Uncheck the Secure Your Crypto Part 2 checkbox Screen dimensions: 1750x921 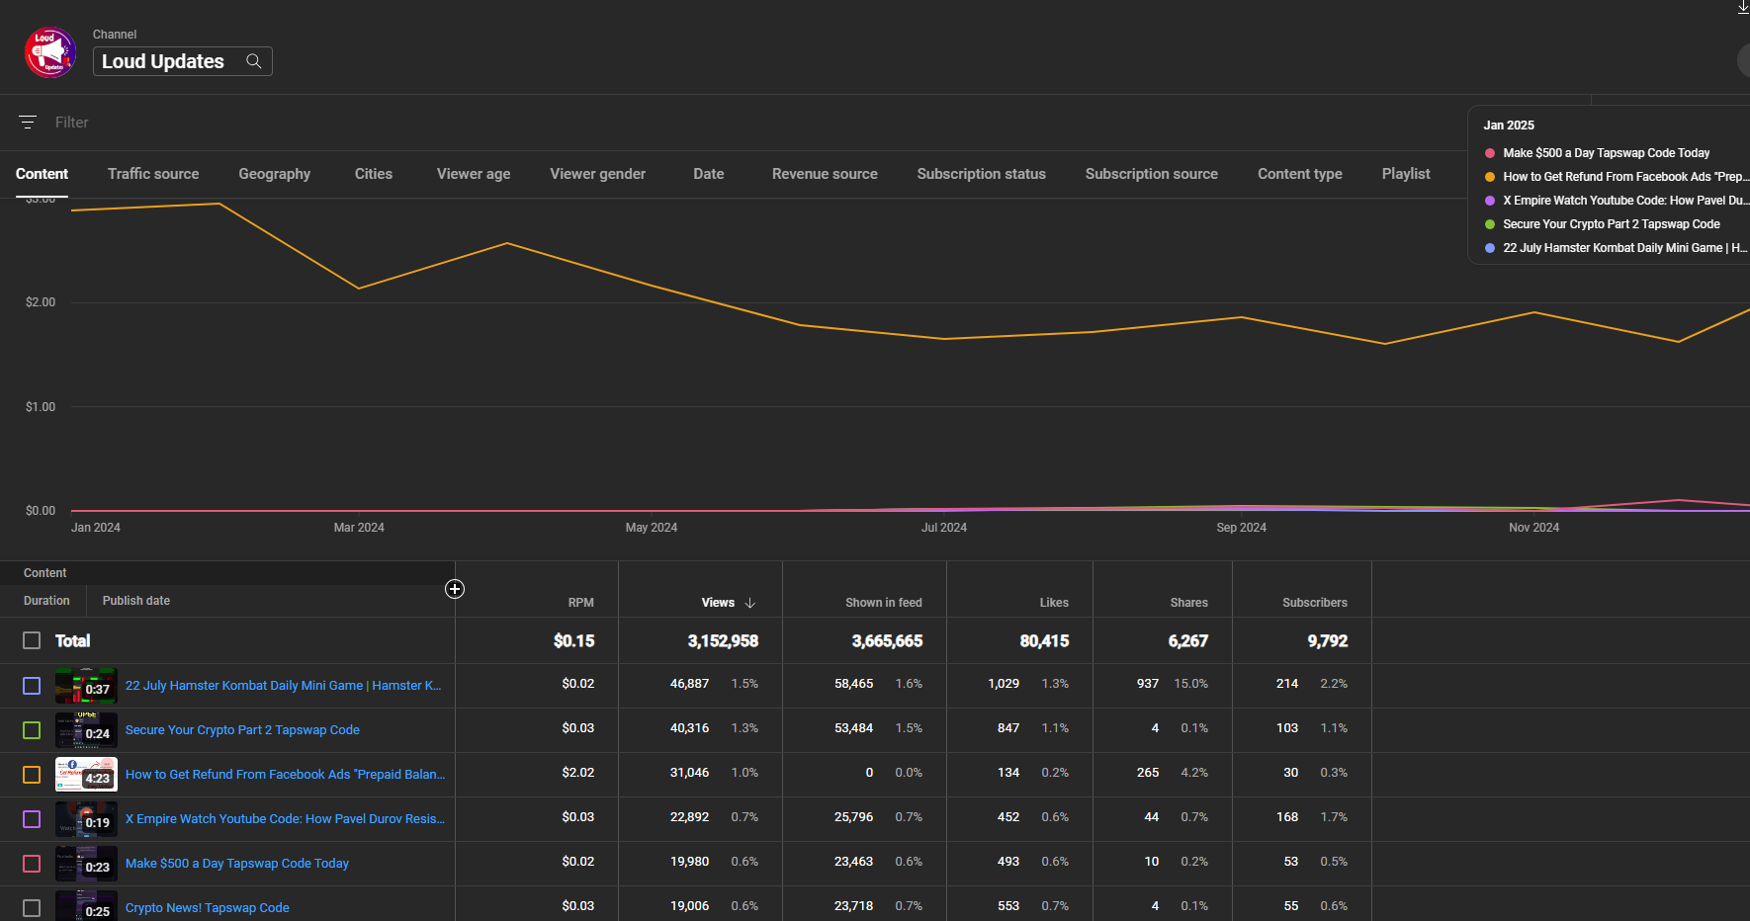[x=32, y=730]
